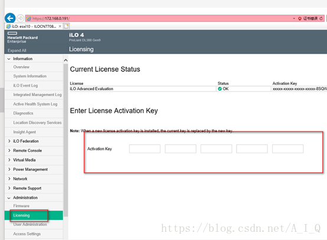This screenshot has height=240, width=327.
Task: Open a new browser tab
Action: pos(67,27)
